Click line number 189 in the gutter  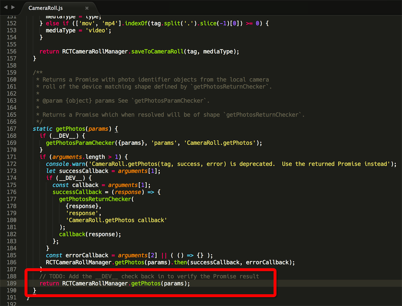pos(11,284)
